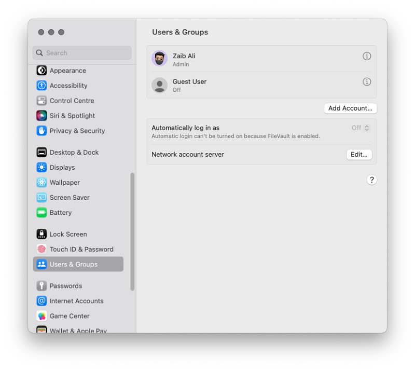This screenshot has width=415, height=370.
Task: Select the Screen Saver label
Action: coord(70,198)
